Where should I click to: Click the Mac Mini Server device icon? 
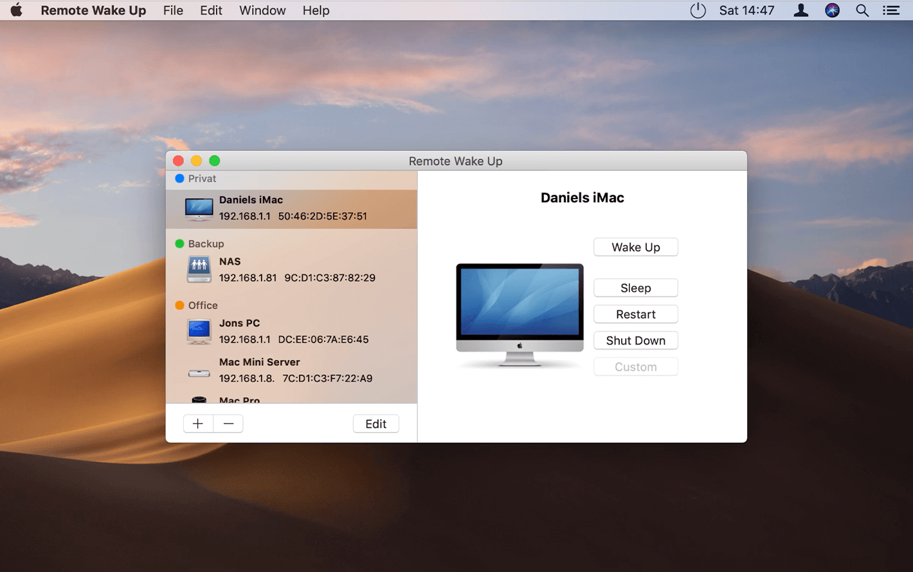(x=199, y=373)
